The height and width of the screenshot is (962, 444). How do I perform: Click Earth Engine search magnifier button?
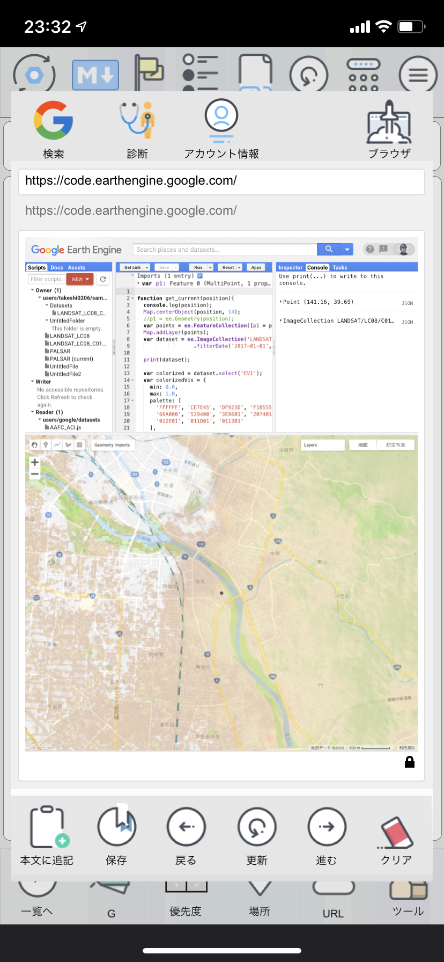tap(329, 249)
